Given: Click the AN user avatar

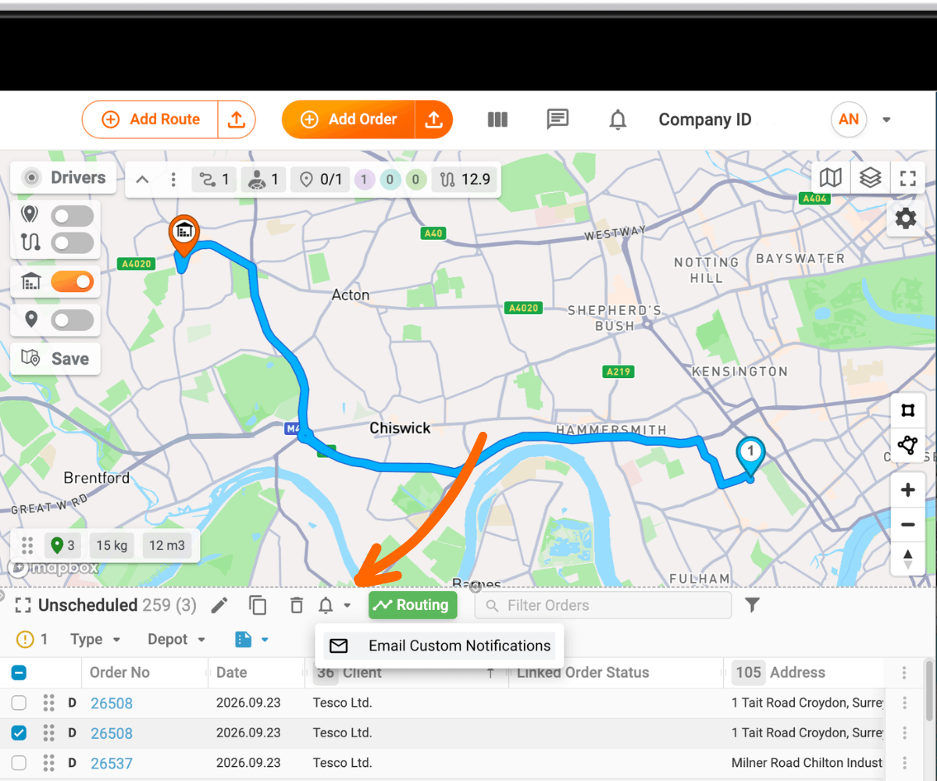Looking at the screenshot, I should [x=849, y=119].
